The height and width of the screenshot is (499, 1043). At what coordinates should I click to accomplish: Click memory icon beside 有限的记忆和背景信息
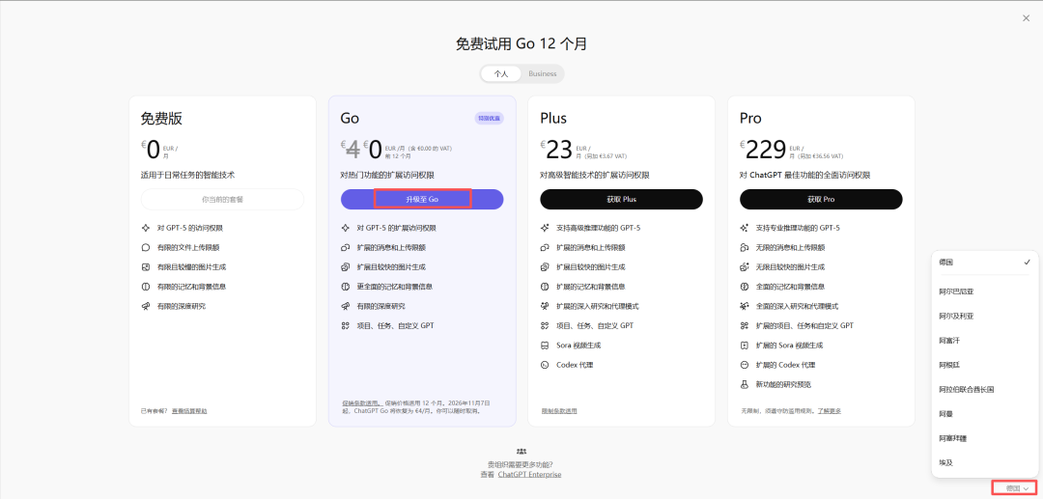146,287
